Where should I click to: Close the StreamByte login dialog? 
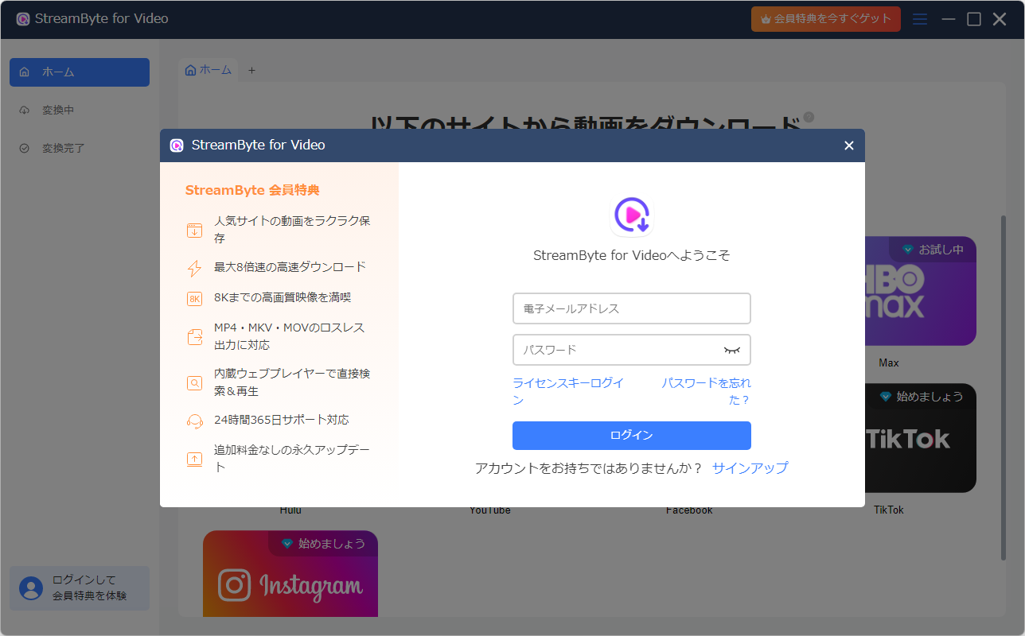[849, 145]
